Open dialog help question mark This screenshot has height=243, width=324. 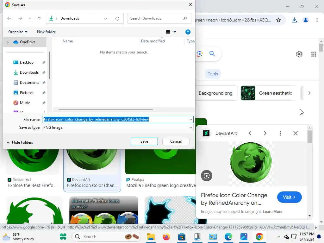[x=188, y=32]
